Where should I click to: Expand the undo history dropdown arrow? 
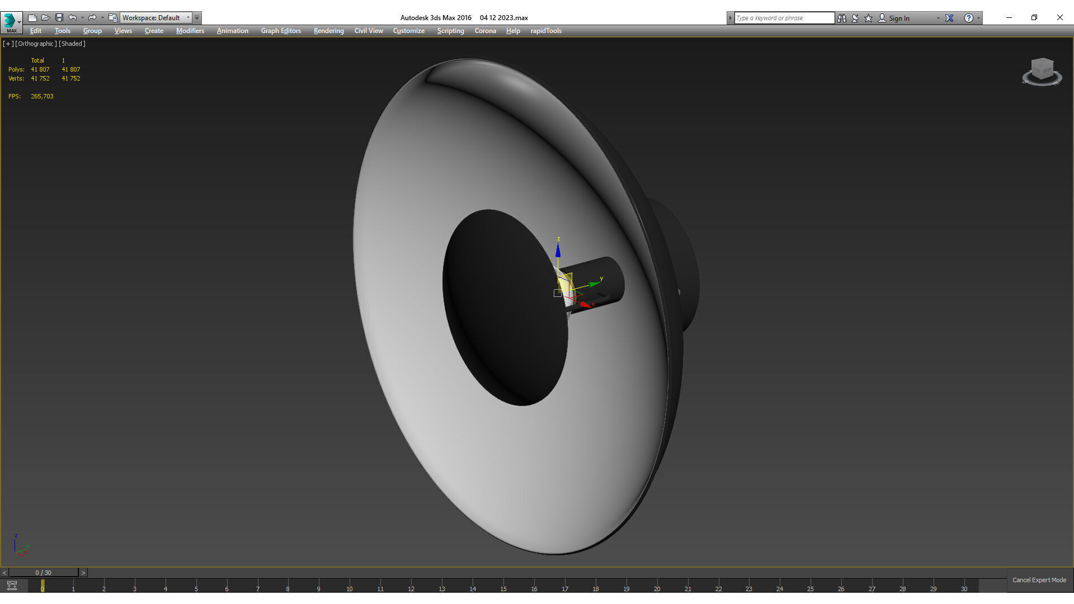tap(82, 18)
